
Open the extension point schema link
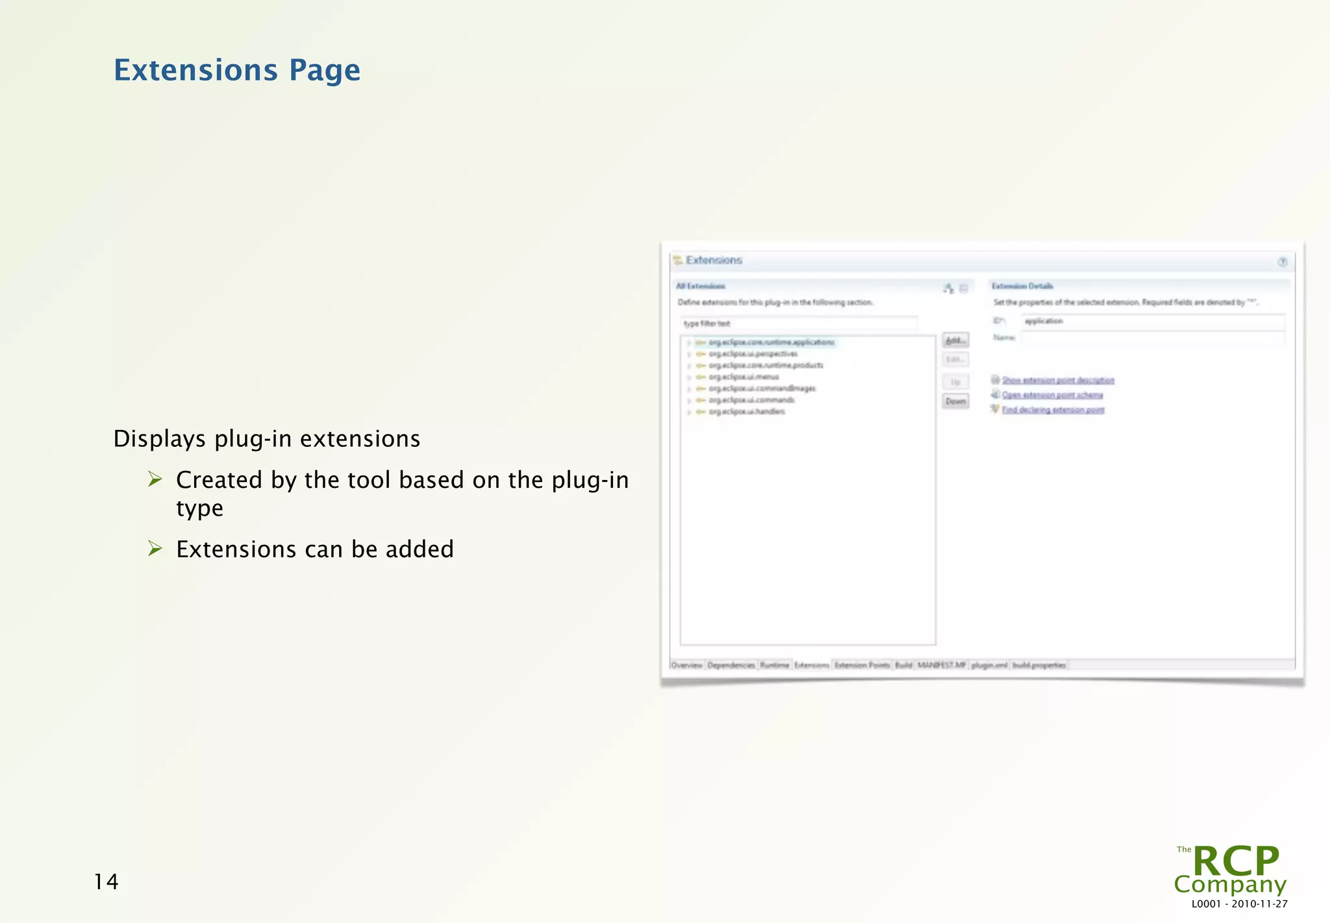coord(1052,395)
